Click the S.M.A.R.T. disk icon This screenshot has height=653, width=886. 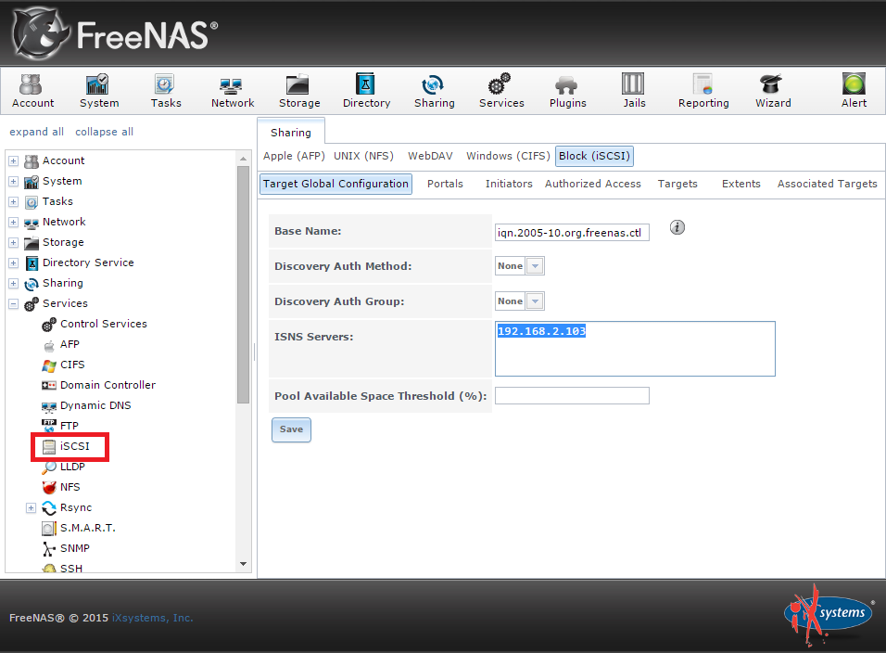pyautogui.click(x=49, y=529)
